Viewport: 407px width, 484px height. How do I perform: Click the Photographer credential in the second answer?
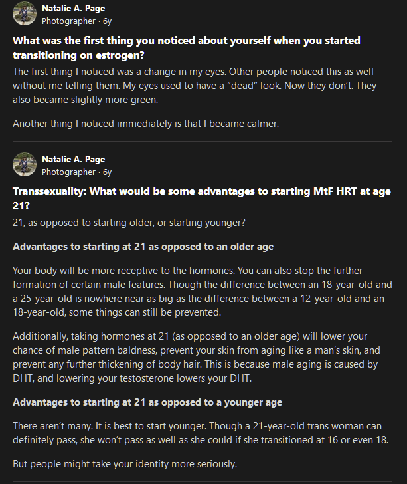pos(68,172)
